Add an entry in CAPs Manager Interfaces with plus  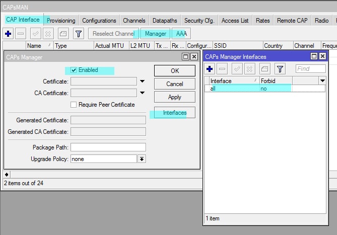210,69
